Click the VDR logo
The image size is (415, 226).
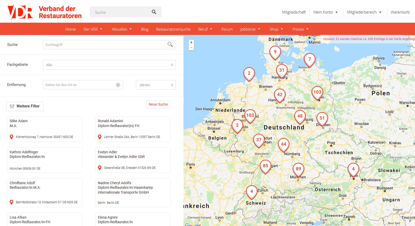click(20, 12)
